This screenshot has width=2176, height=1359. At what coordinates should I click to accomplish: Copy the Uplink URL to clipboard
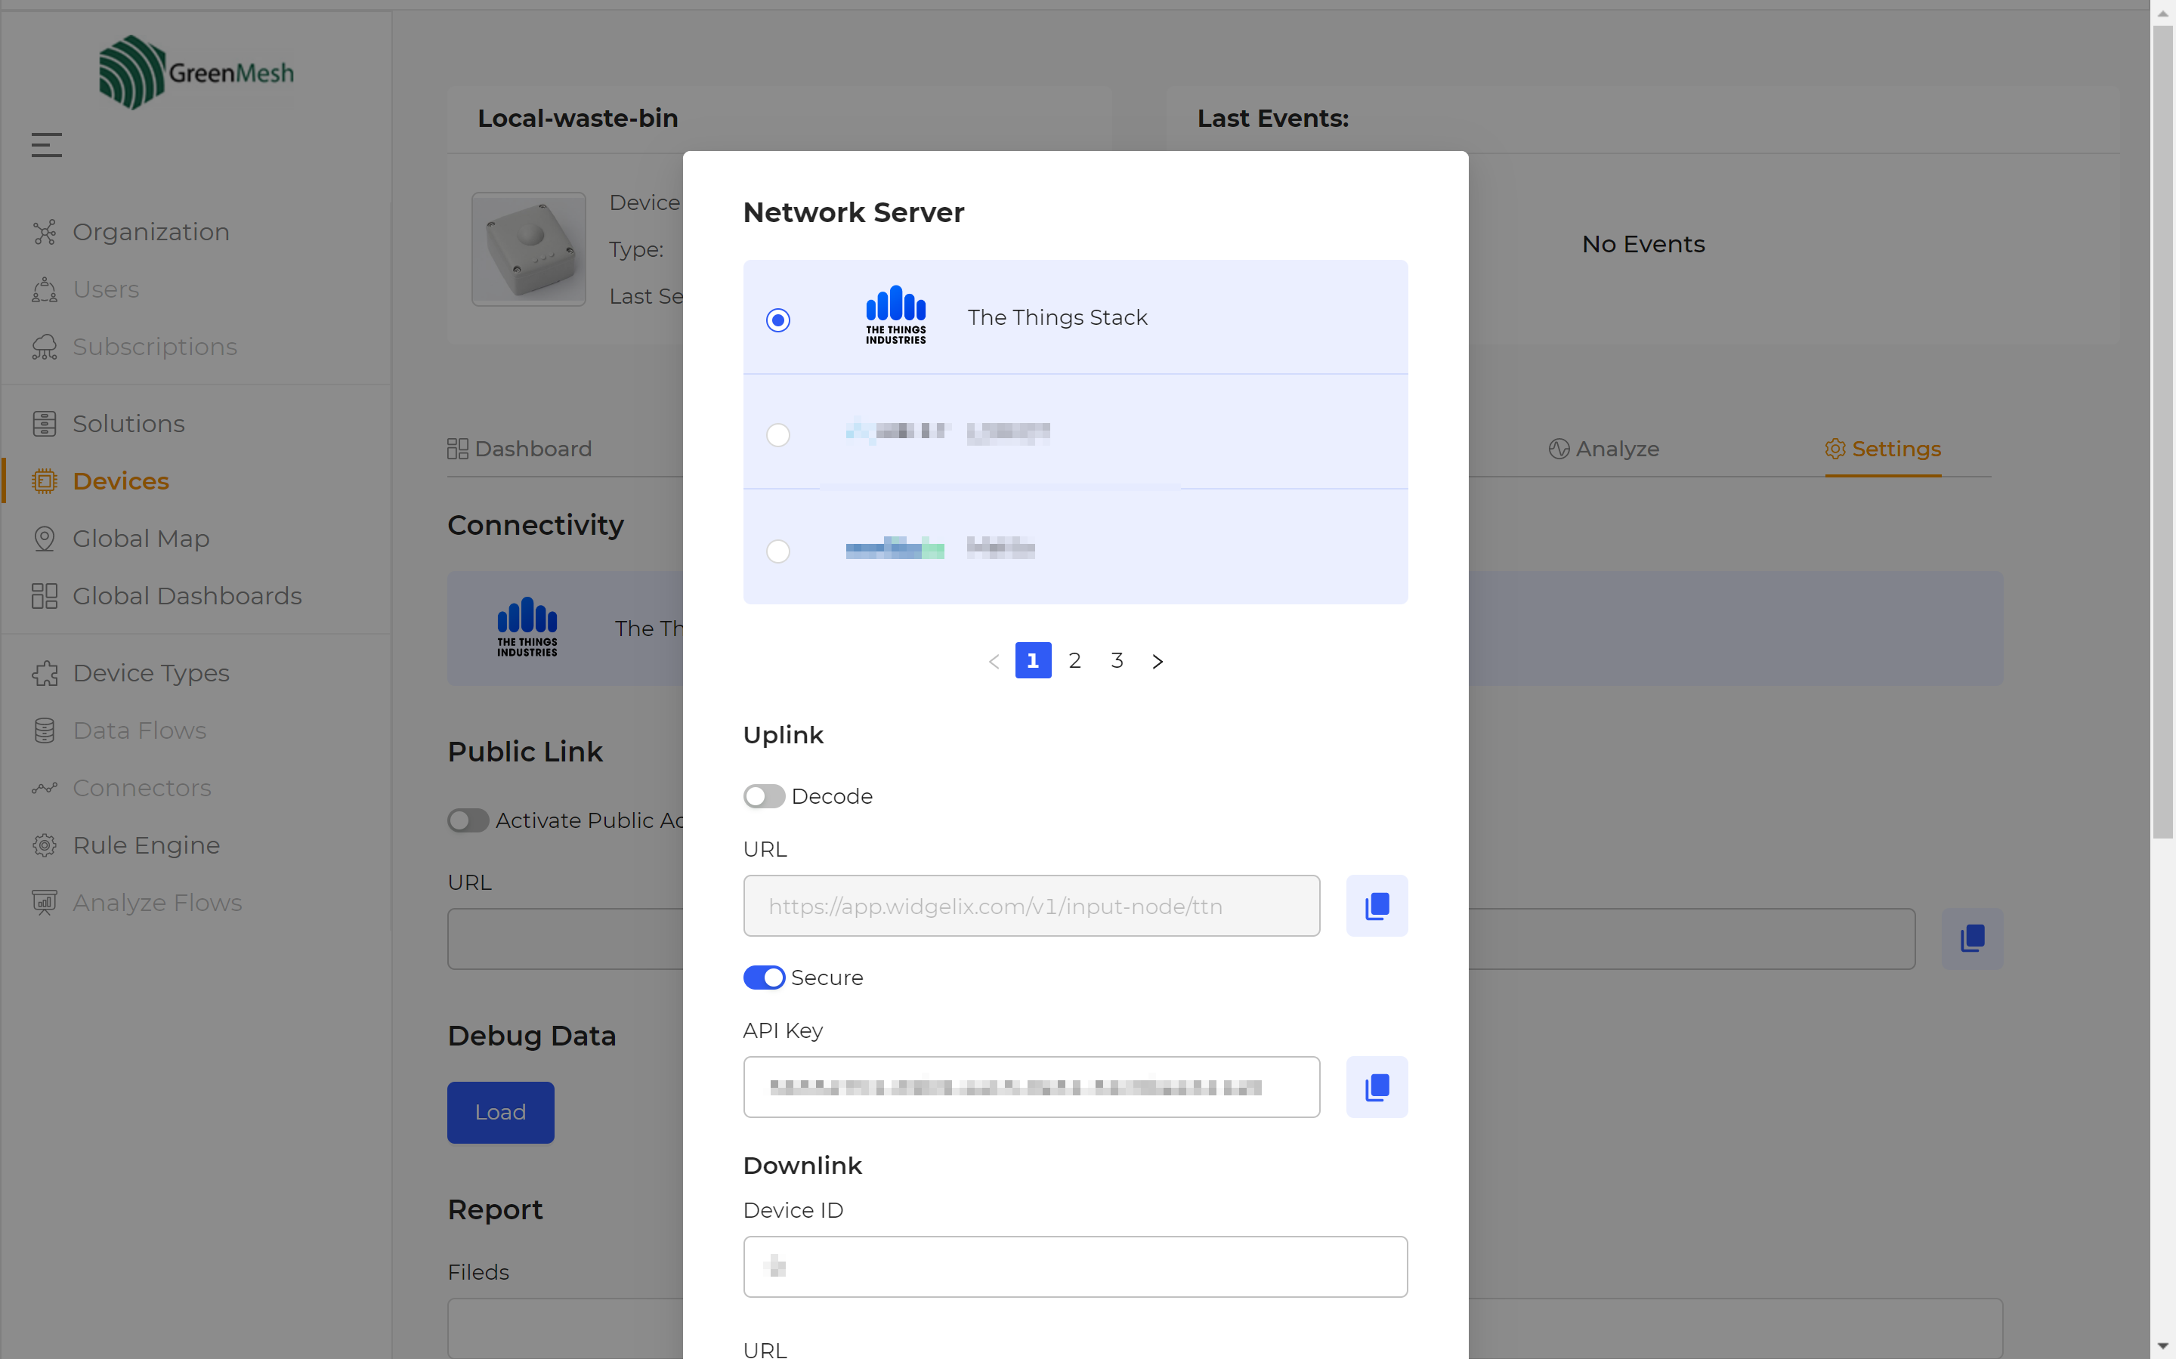pos(1374,905)
